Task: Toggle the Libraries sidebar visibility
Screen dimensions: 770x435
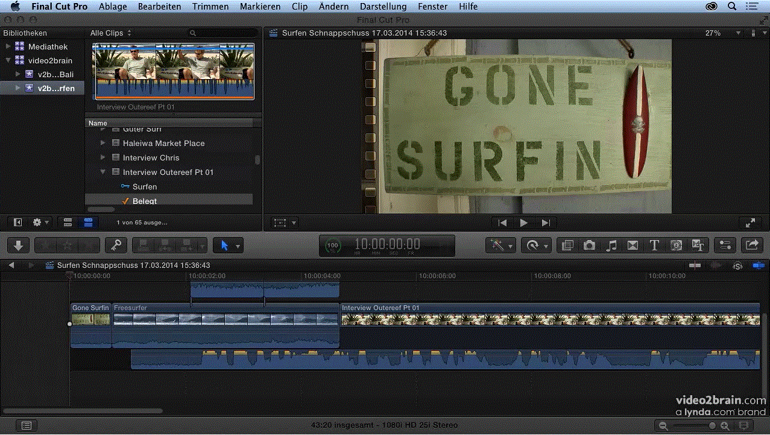Action: tap(18, 222)
